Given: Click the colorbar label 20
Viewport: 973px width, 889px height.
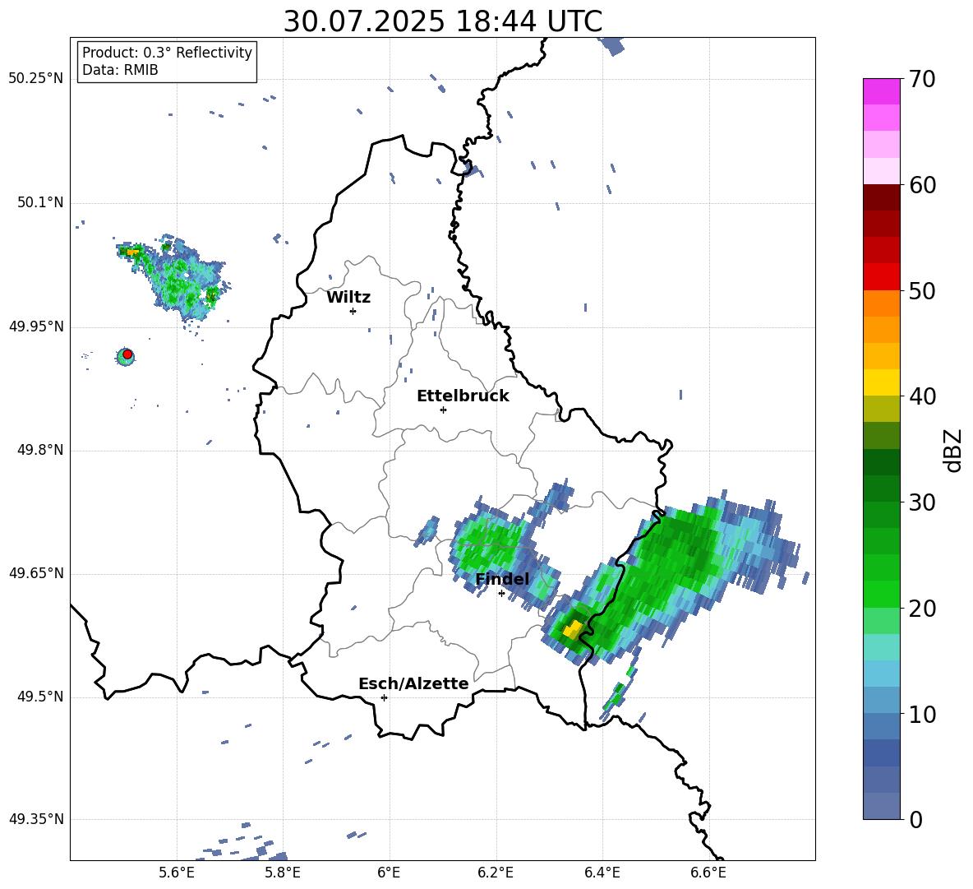Looking at the screenshot, I should [922, 609].
